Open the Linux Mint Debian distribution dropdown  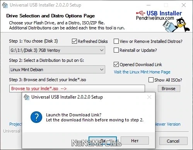click(57, 70)
